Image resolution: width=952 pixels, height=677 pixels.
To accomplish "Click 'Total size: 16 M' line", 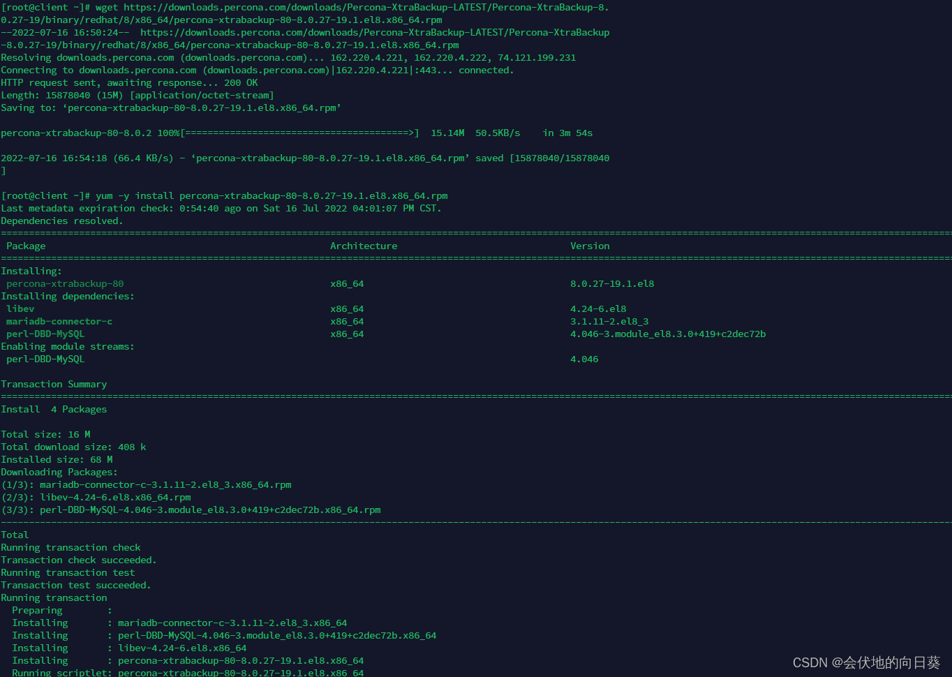I will pyautogui.click(x=45, y=435).
